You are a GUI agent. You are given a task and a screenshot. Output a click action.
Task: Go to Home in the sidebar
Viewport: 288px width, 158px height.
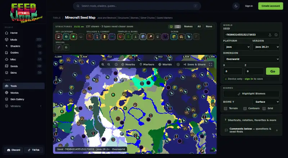(23, 33)
